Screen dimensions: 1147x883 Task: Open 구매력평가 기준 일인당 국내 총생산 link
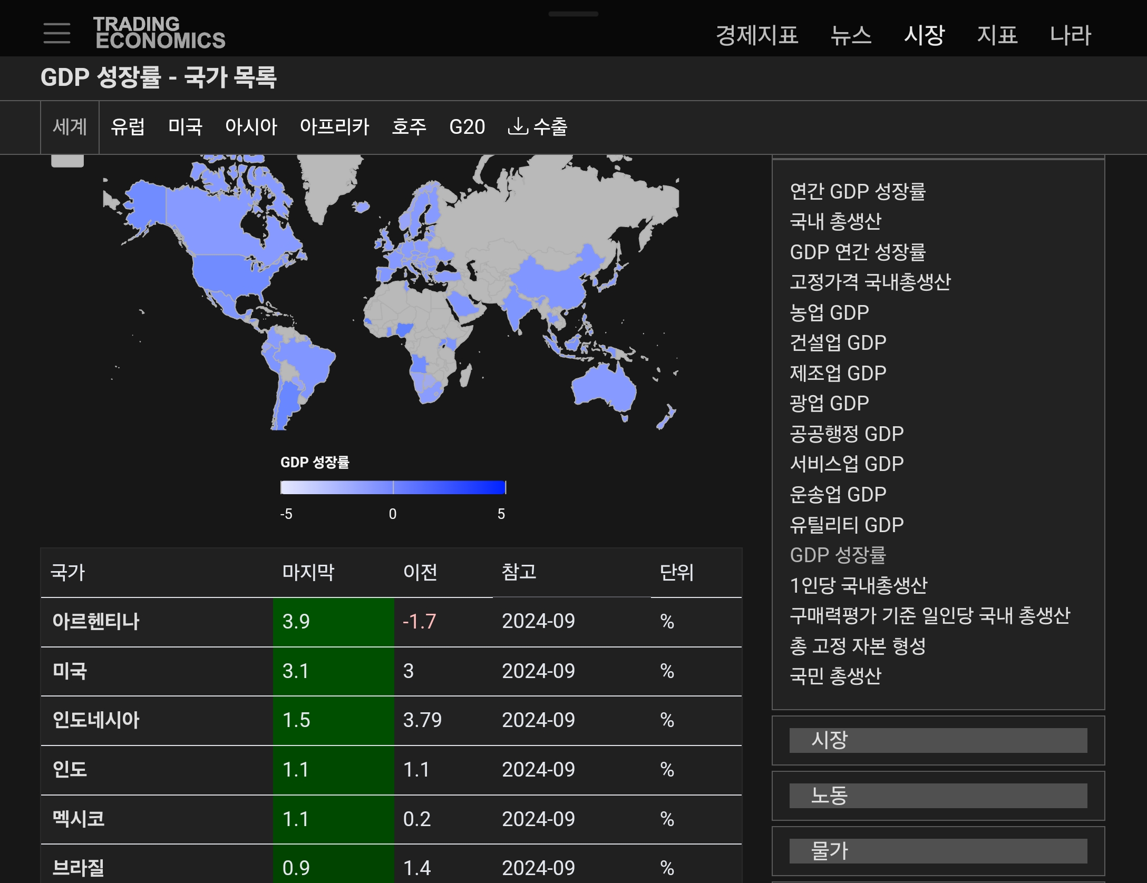tap(930, 616)
